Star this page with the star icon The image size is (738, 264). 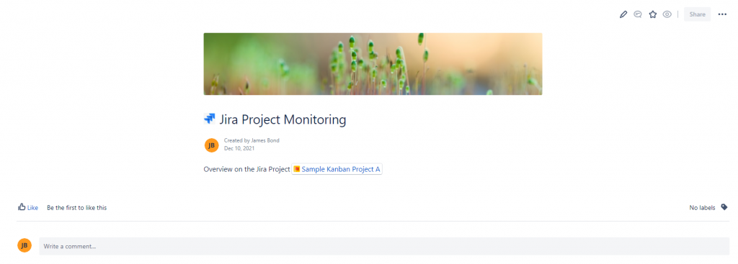[652, 14]
